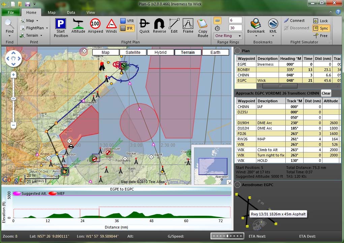Switch map view to Satellite
344x243 pixels.
point(133,52)
